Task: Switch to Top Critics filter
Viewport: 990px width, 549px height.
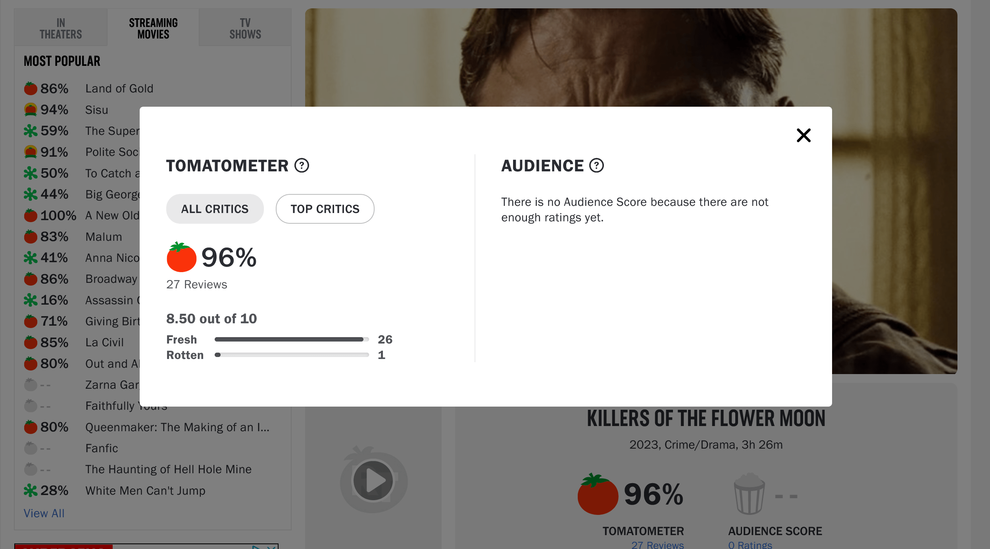Action: click(x=325, y=209)
